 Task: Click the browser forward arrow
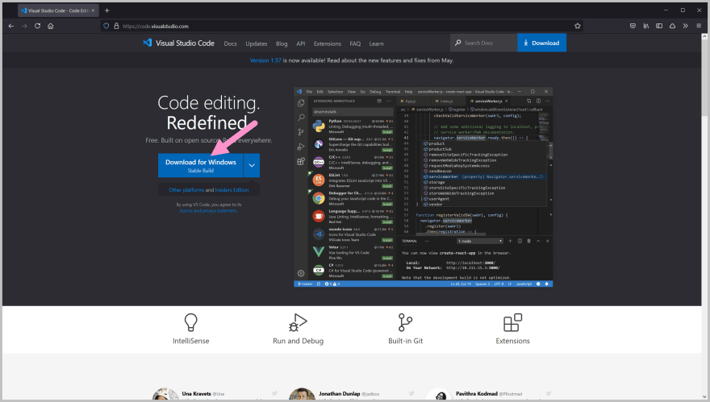pos(24,26)
